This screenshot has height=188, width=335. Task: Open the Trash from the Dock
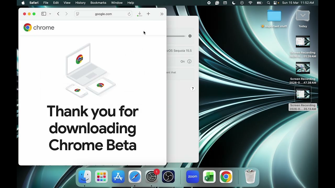click(x=250, y=177)
